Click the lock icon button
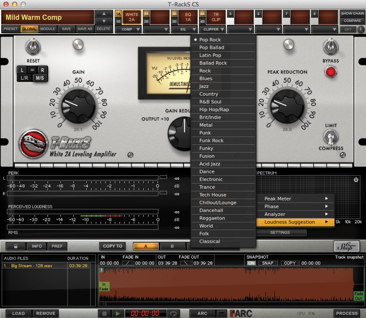This screenshot has height=318, width=366. click(16, 246)
